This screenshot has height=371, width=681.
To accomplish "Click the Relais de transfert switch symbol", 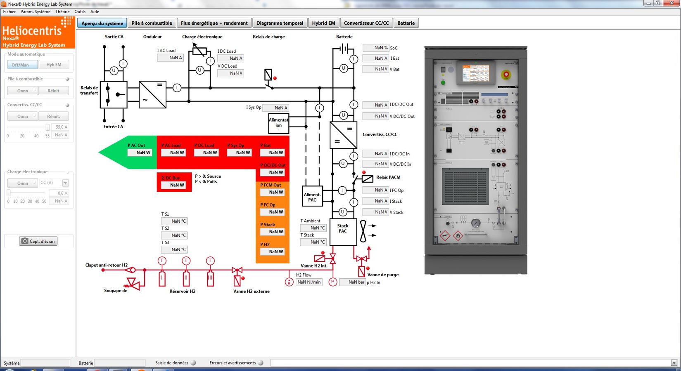I will coord(114,94).
